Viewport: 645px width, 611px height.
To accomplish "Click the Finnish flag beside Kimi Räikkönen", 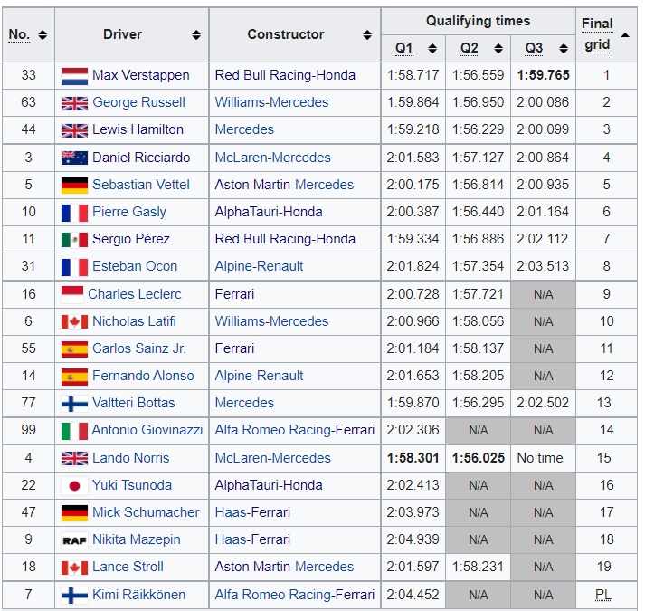I will (74, 596).
